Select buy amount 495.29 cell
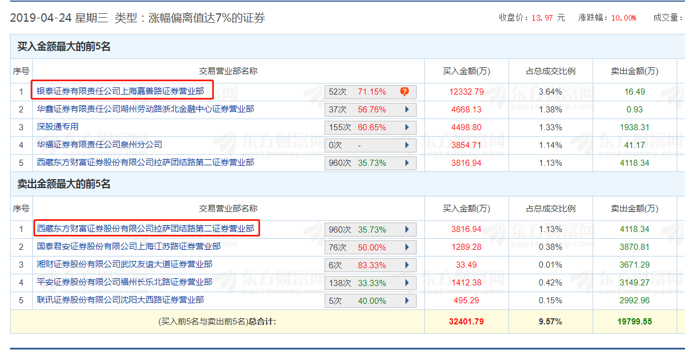This screenshot has height=350, width=685. [466, 300]
